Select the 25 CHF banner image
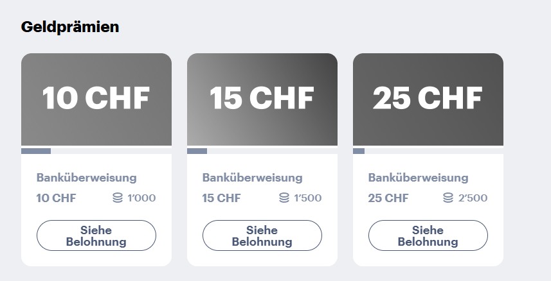 coord(428,99)
